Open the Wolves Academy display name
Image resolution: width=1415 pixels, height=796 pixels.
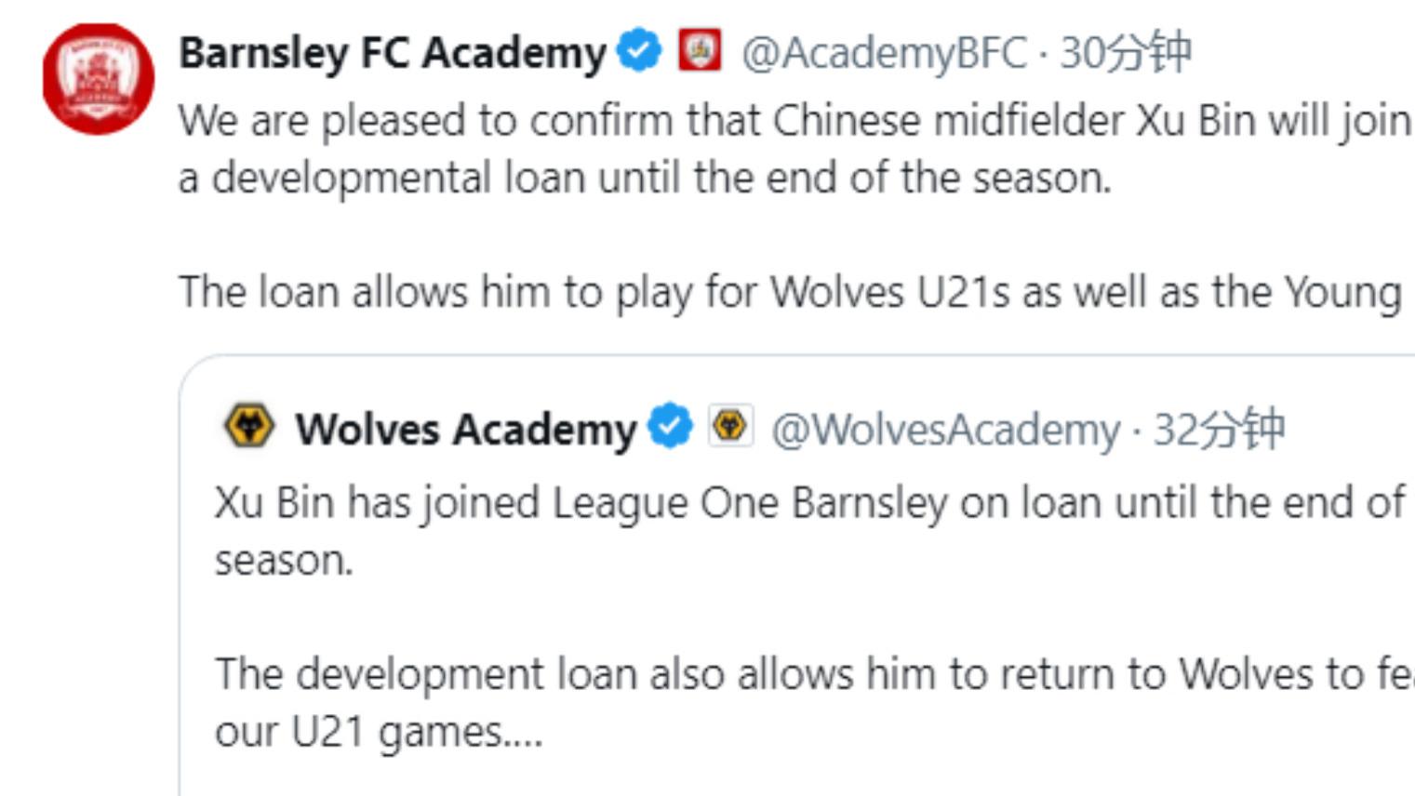tap(465, 430)
